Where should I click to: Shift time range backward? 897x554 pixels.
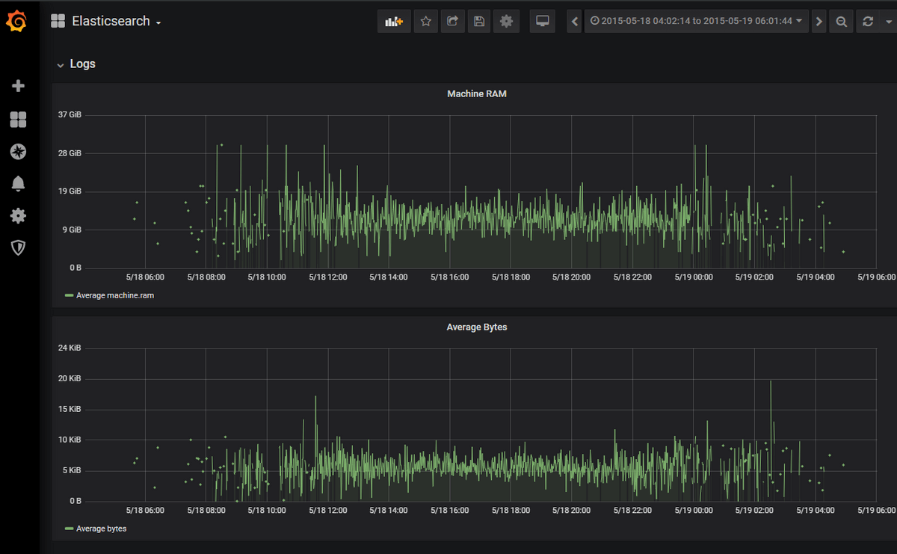pos(575,22)
